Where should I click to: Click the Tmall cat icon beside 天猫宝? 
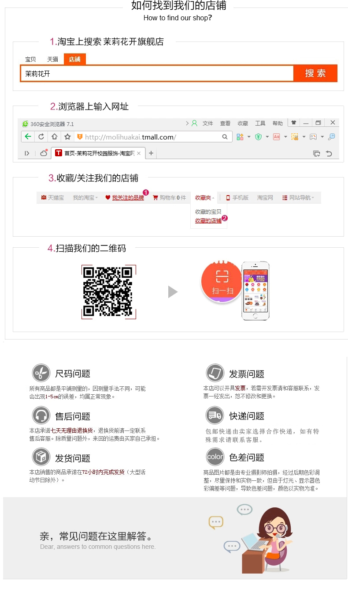(44, 197)
